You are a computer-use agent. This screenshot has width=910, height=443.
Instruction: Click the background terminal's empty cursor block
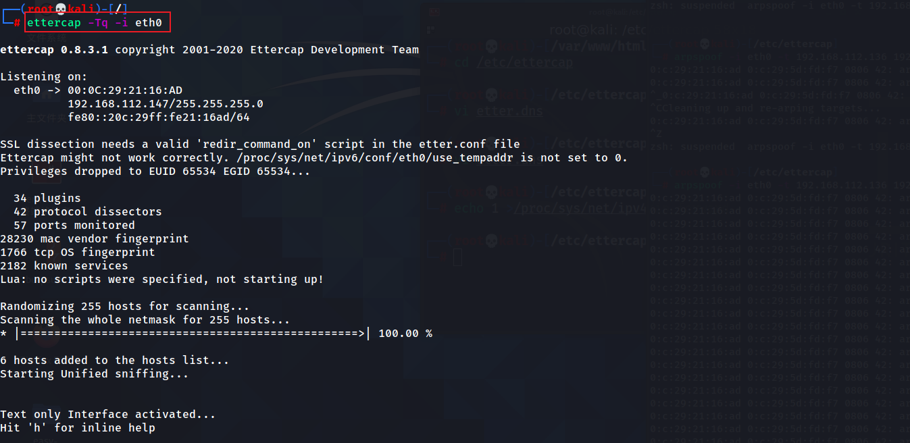(457, 257)
